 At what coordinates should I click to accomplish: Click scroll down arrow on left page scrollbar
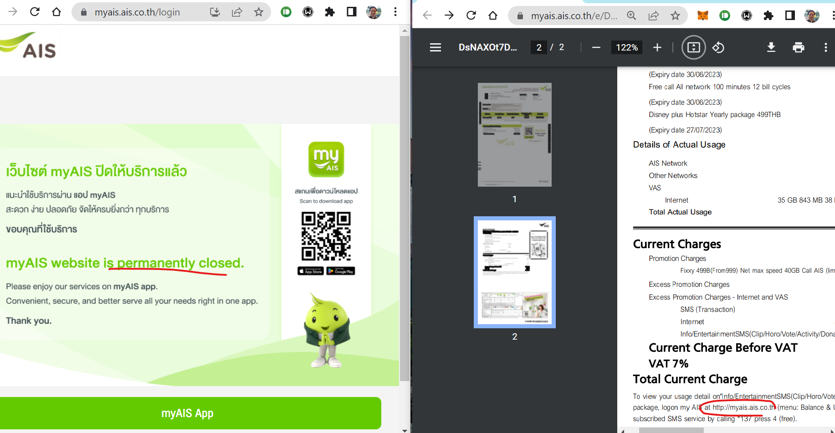click(405, 430)
